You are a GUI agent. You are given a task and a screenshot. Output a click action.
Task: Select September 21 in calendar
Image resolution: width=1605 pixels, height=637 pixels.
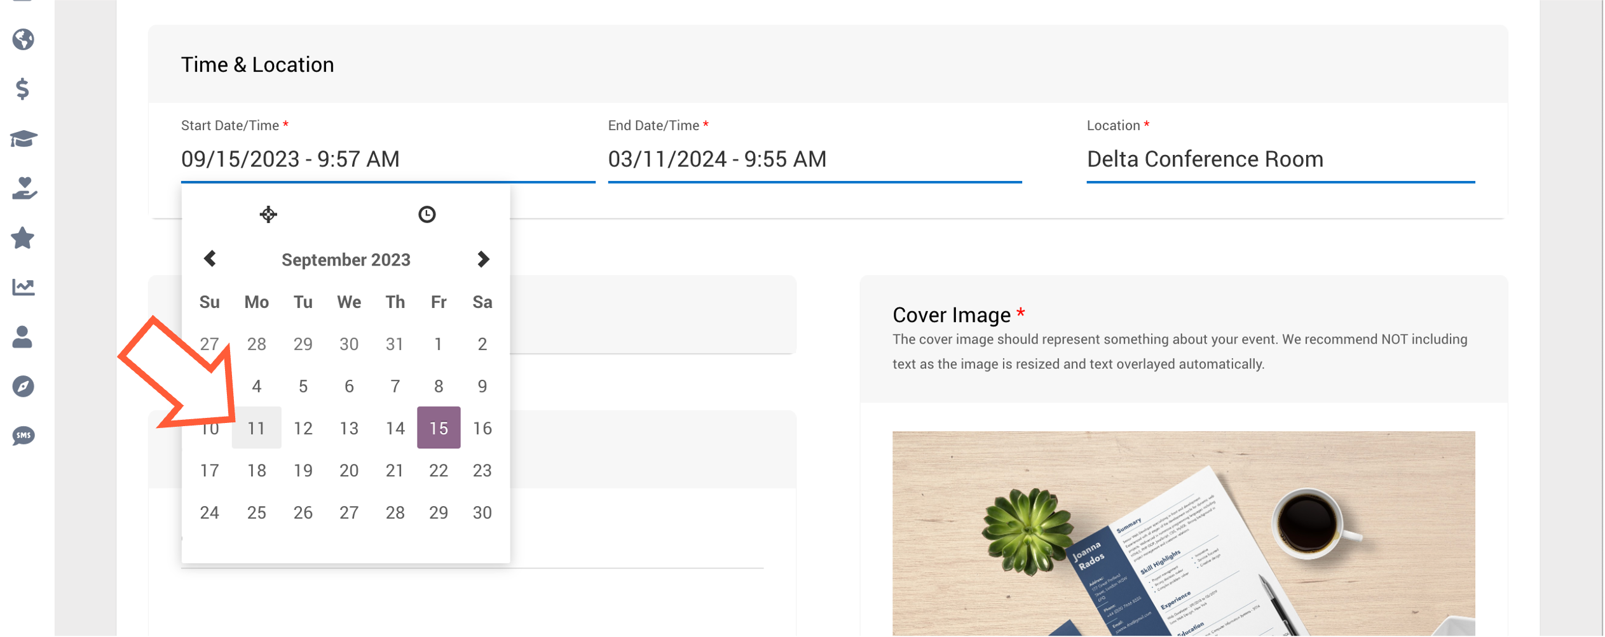tap(395, 470)
